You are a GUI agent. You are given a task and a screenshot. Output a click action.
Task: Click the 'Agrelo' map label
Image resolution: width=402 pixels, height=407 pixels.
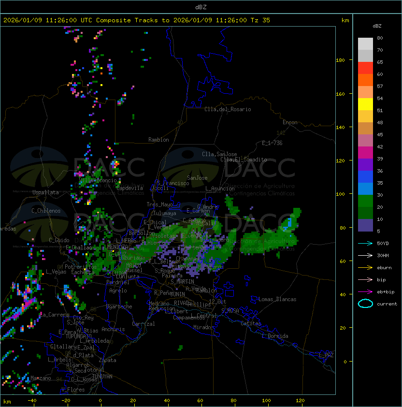[x=118, y=291]
